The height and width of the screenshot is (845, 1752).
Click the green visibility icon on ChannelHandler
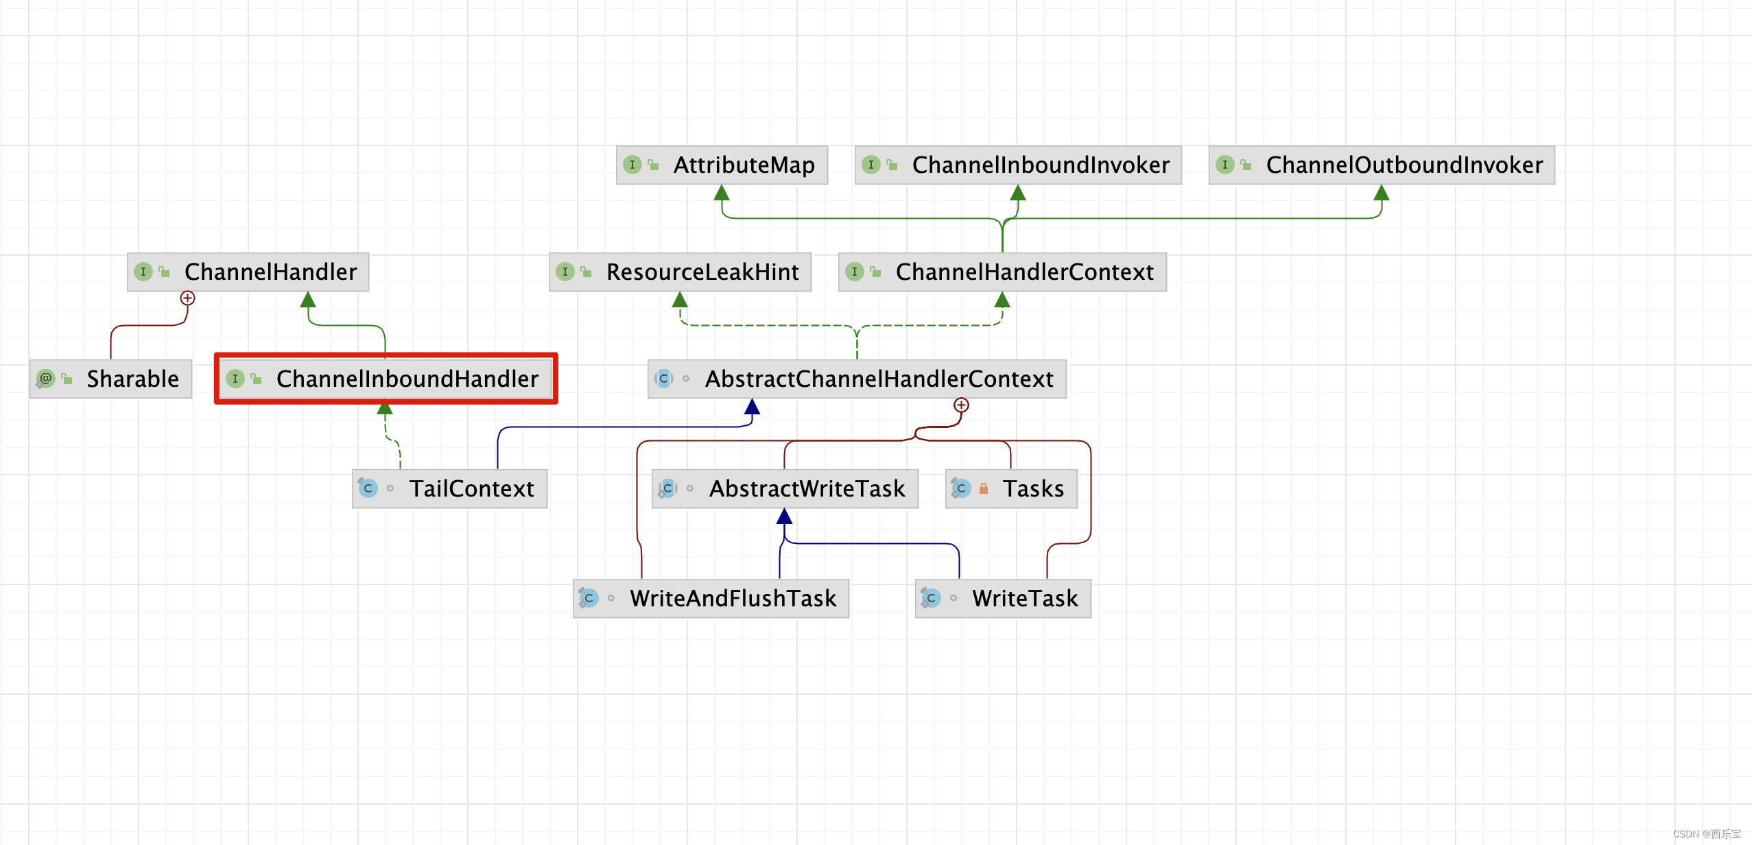pyautogui.click(x=165, y=272)
